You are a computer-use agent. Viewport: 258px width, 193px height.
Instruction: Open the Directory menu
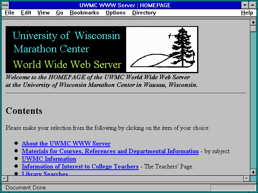144,12
